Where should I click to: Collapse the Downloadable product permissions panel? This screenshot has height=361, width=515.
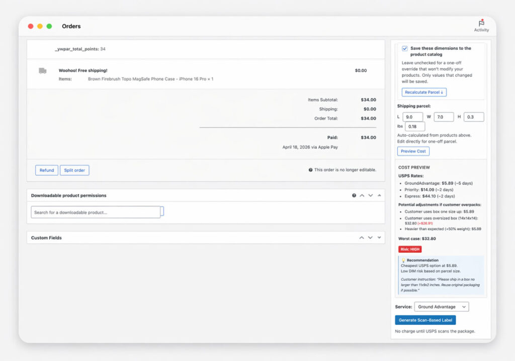pyautogui.click(x=379, y=195)
